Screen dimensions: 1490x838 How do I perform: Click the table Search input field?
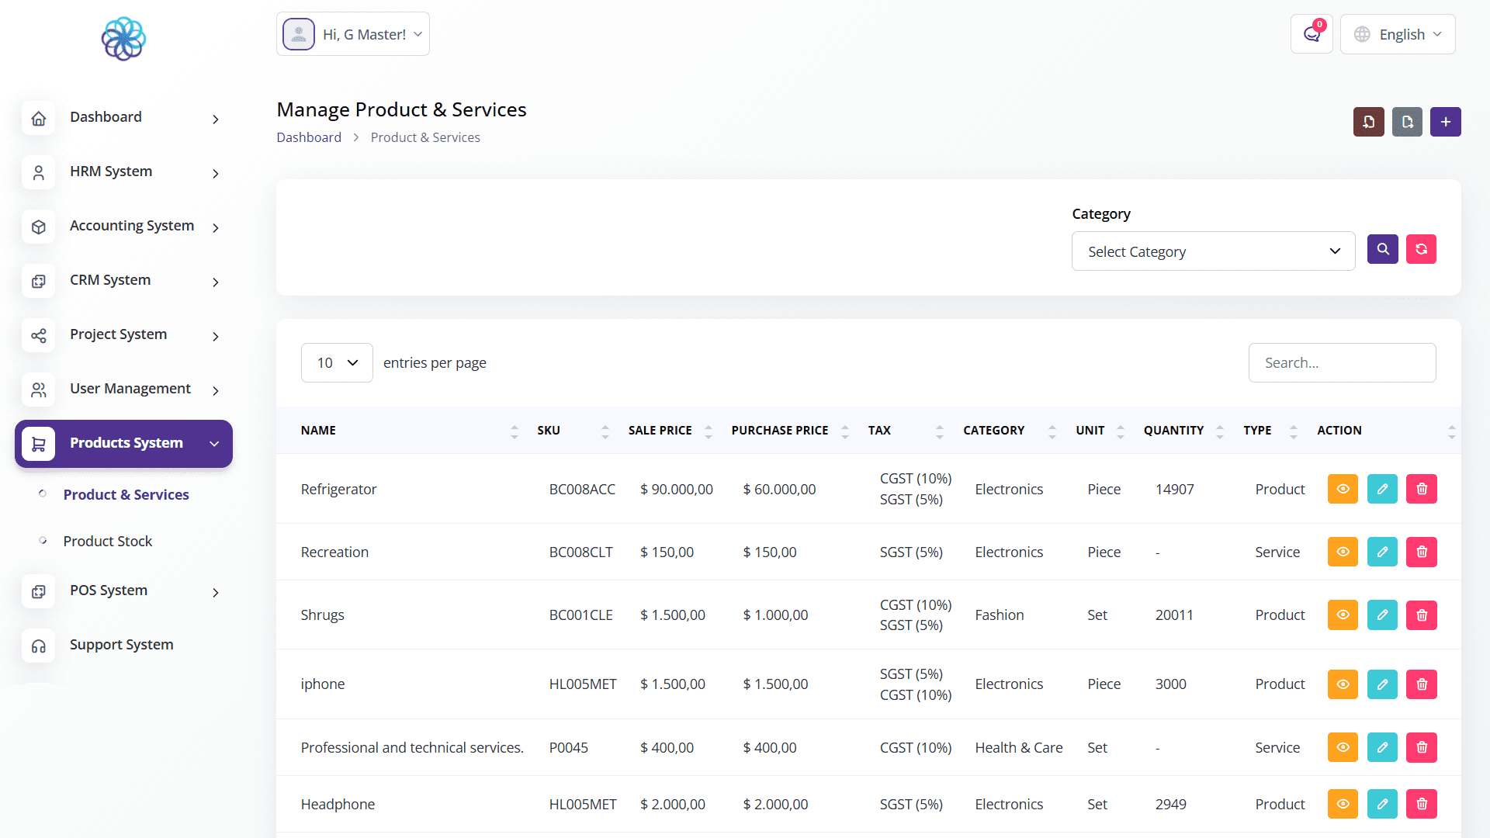(1342, 362)
